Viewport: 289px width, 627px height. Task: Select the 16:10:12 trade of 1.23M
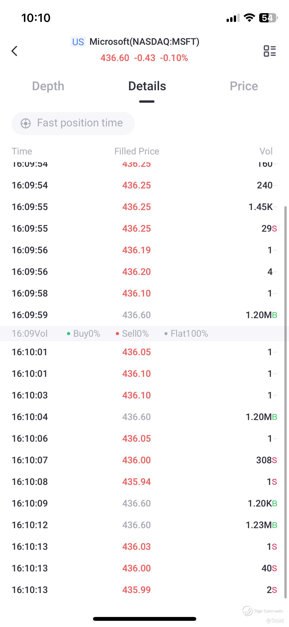click(x=144, y=525)
